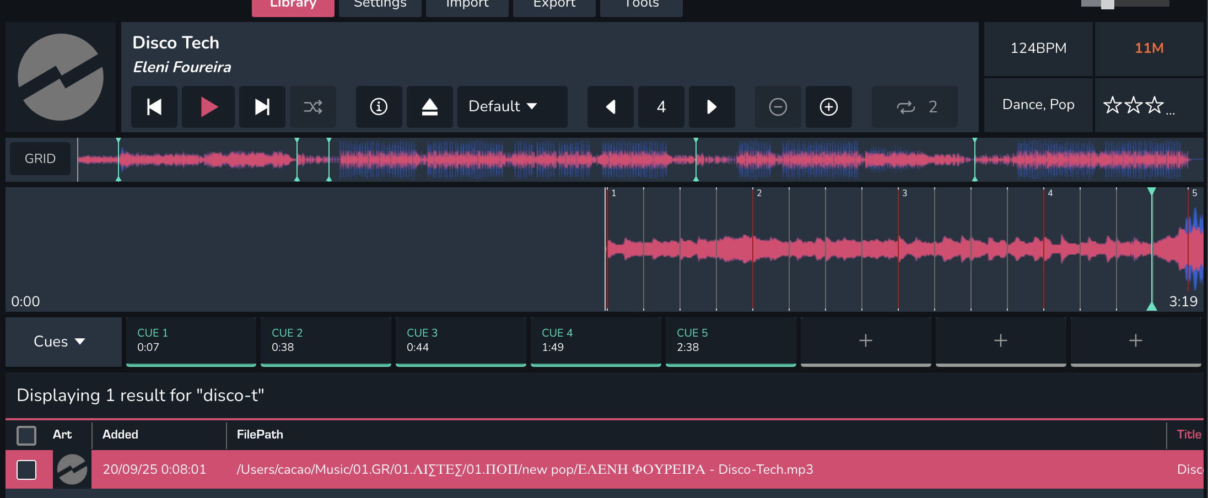Select the header select-all checkbox
The width and height of the screenshot is (1208, 498).
click(x=26, y=435)
